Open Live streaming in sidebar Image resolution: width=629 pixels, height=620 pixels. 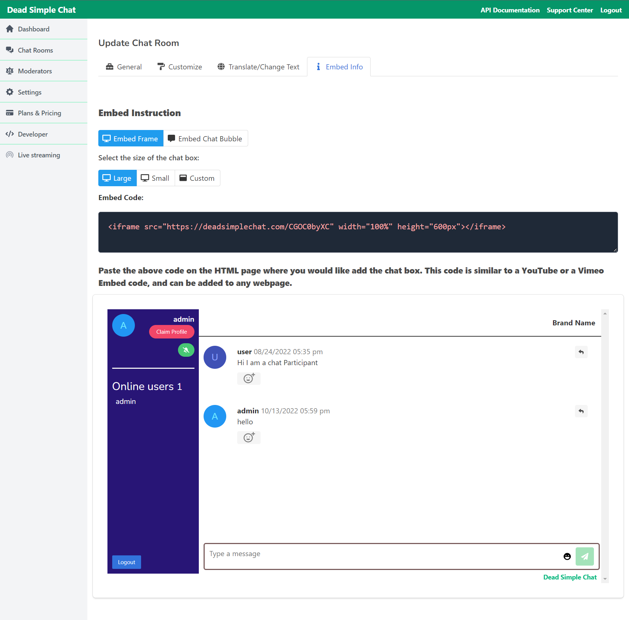pos(43,155)
